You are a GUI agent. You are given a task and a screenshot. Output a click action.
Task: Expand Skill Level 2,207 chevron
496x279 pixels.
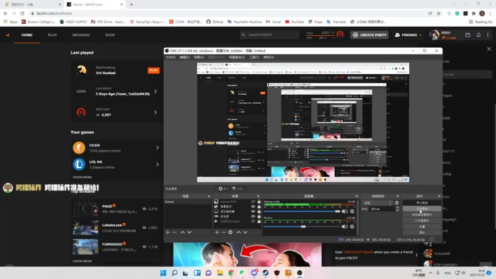(156, 112)
